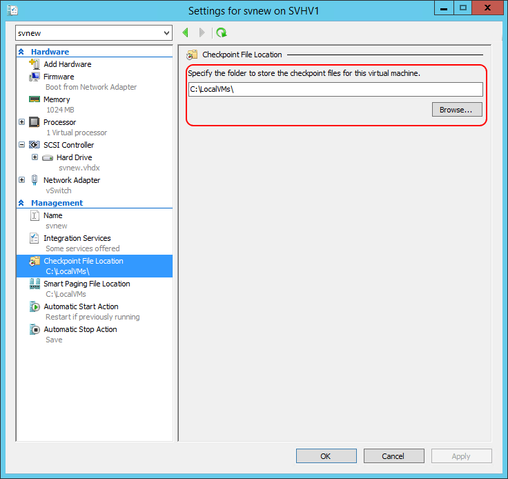
Task: Click the back arrow navigation icon
Action: pyautogui.click(x=186, y=32)
